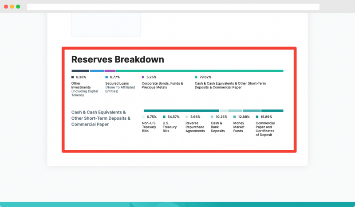Screen dimensions: 355x207
Task: Click the 5.25% value
Action: click(x=151, y=77)
